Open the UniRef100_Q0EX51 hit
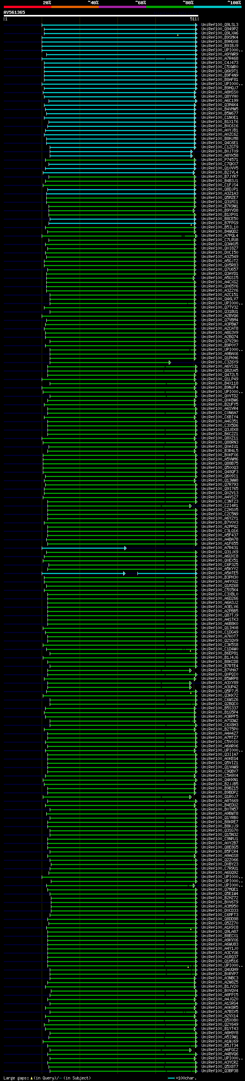Screen dimensions: 245x1081 219,561
